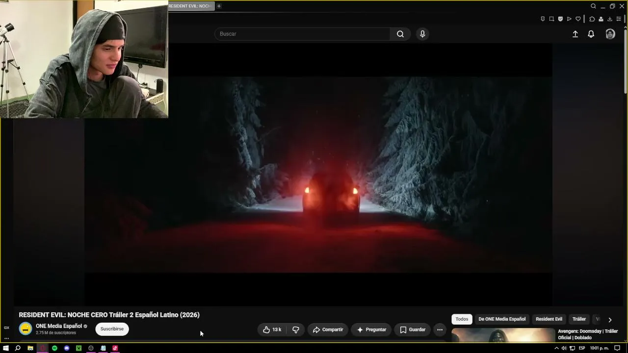Start voice search with the microphone
Image resolution: width=628 pixels, height=353 pixels.
coord(422,34)
